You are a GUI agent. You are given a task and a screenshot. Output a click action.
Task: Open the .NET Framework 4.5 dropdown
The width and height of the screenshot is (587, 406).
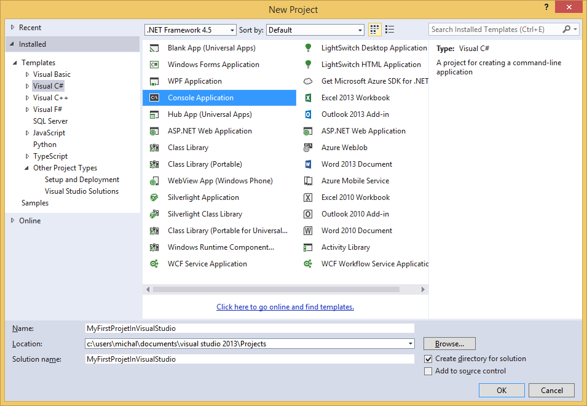232,29
